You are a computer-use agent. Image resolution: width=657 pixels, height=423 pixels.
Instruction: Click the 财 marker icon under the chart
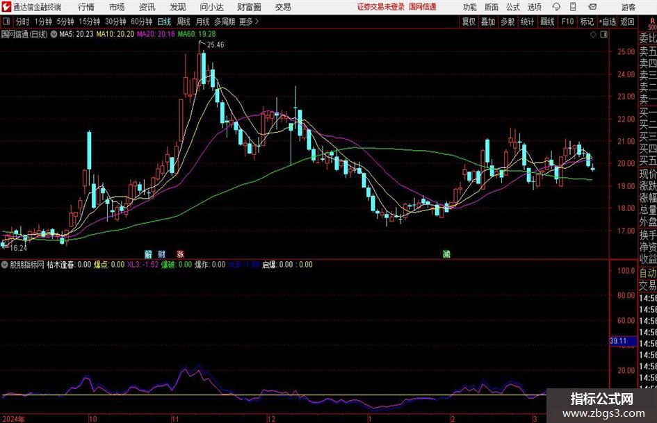point(162,254)
